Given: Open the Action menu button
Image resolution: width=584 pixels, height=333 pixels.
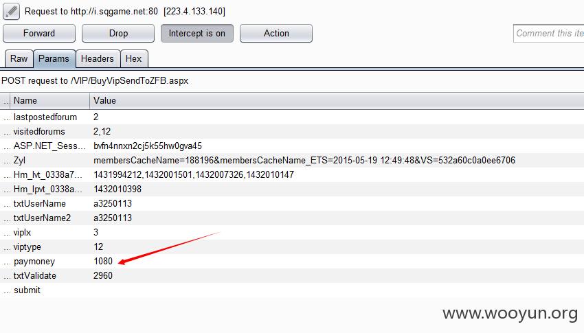Looking at the screenshot, I should pyautogui.click(x=276, y=34).
